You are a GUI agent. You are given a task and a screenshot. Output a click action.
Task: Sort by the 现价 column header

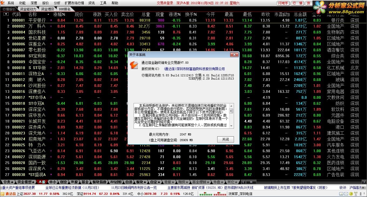coord(79,14)
